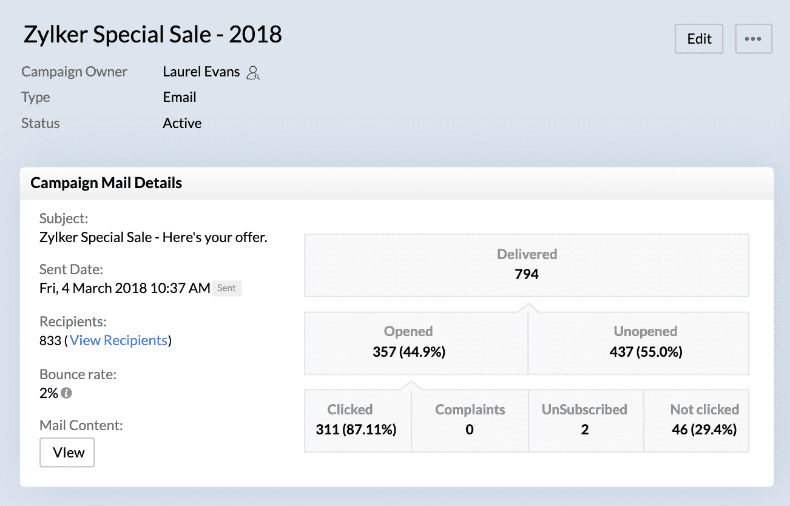The image size is (790, 506).
Task: View the mail content
Action: point(67,453)
